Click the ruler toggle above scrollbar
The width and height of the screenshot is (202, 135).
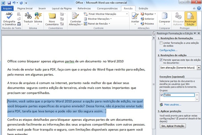154,34
